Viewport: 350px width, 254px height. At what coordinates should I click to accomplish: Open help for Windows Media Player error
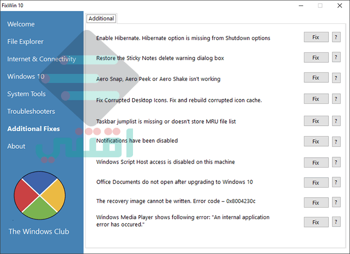(336, 222)
